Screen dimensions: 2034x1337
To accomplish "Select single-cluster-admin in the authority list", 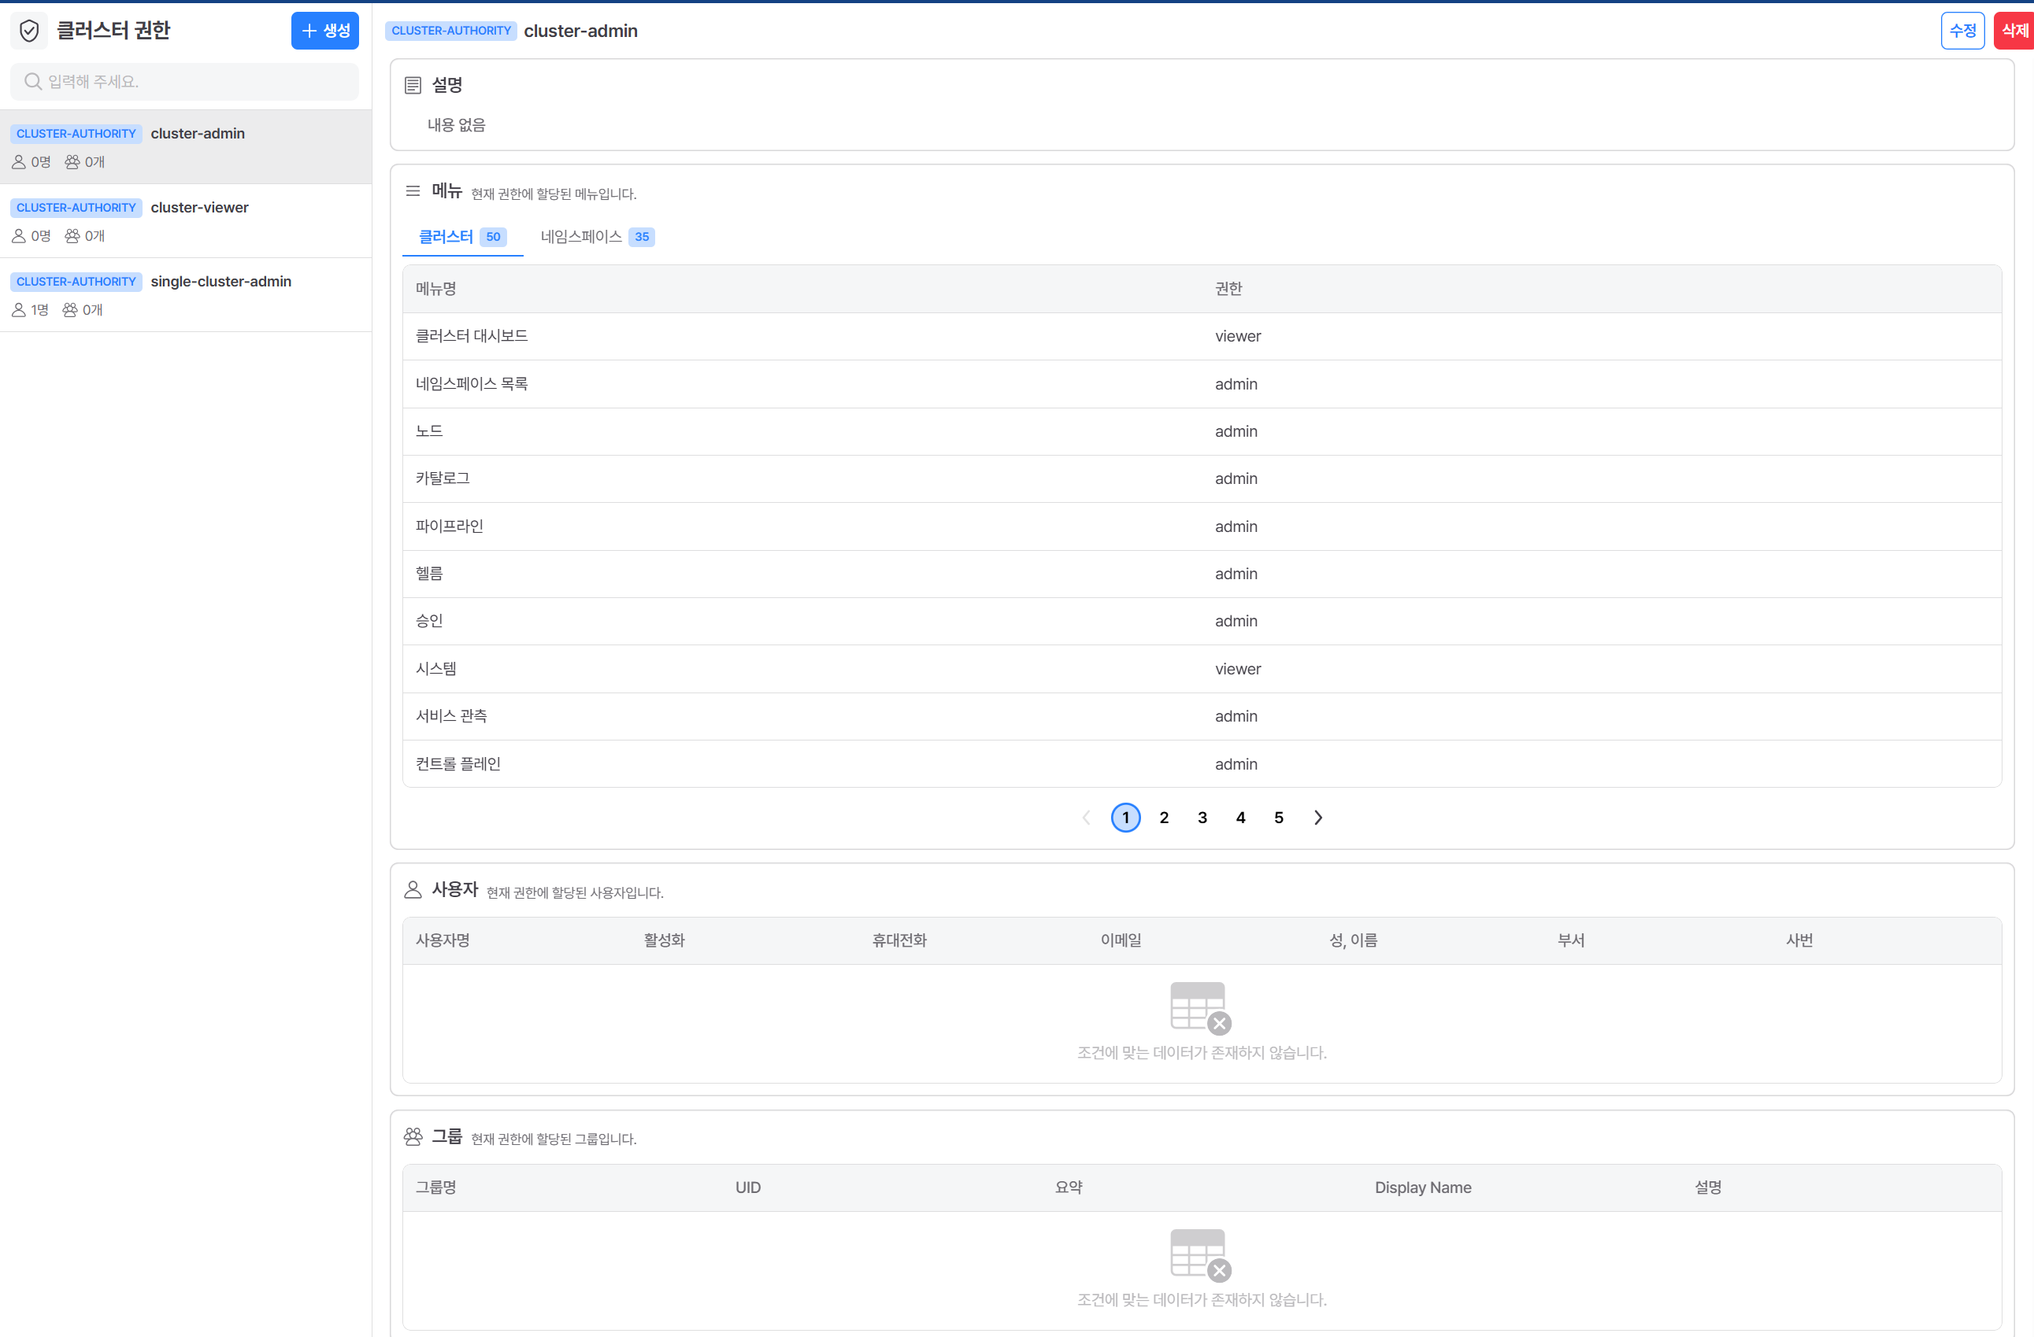I will tap(186, 295).
